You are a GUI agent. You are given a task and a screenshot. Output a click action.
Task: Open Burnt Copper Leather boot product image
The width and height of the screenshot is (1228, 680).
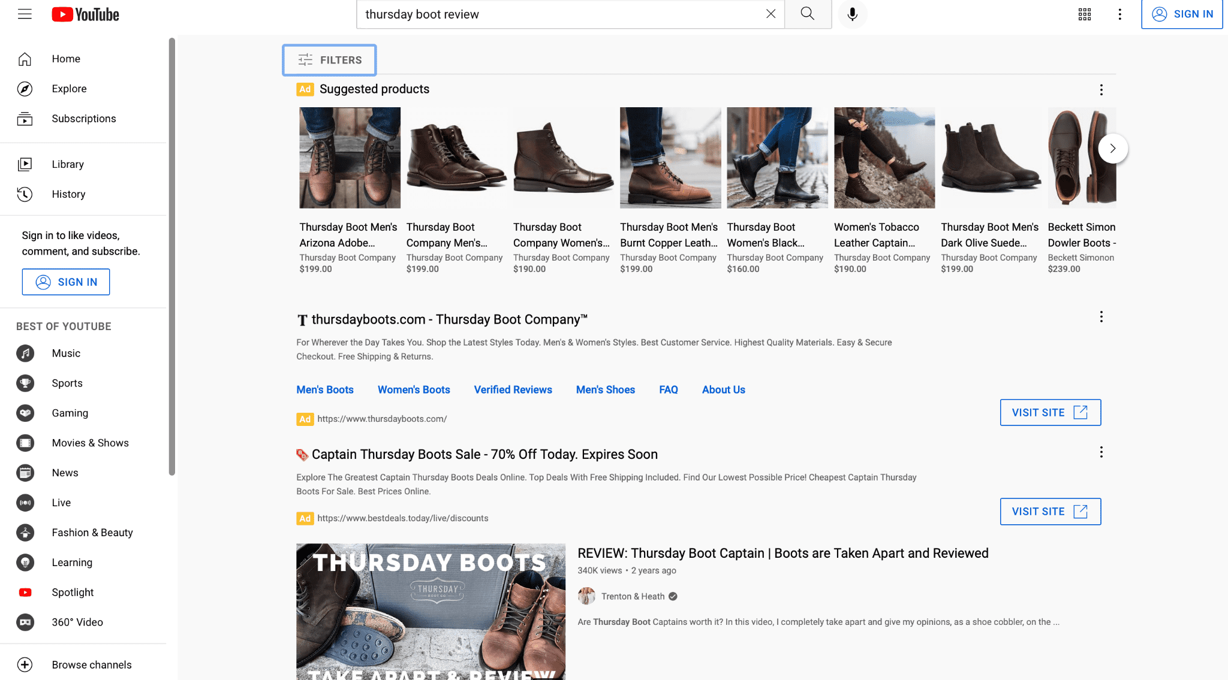click(x=670, y=158)
